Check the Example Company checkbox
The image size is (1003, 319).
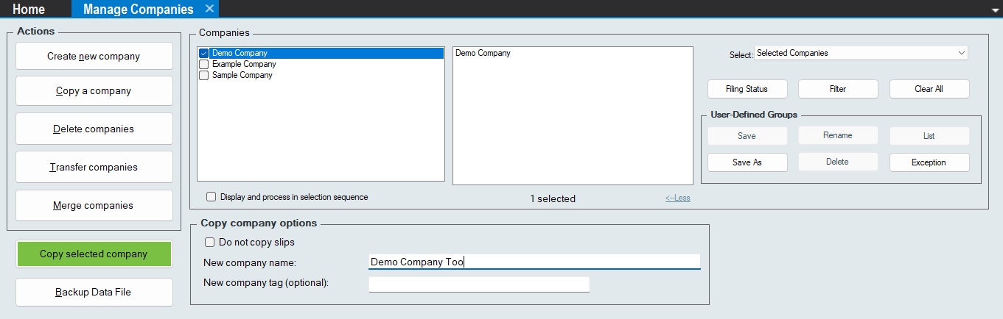point(204,65)
